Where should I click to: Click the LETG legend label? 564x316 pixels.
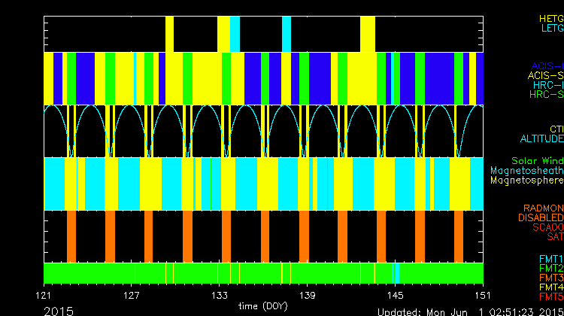(x=551, y=28)
